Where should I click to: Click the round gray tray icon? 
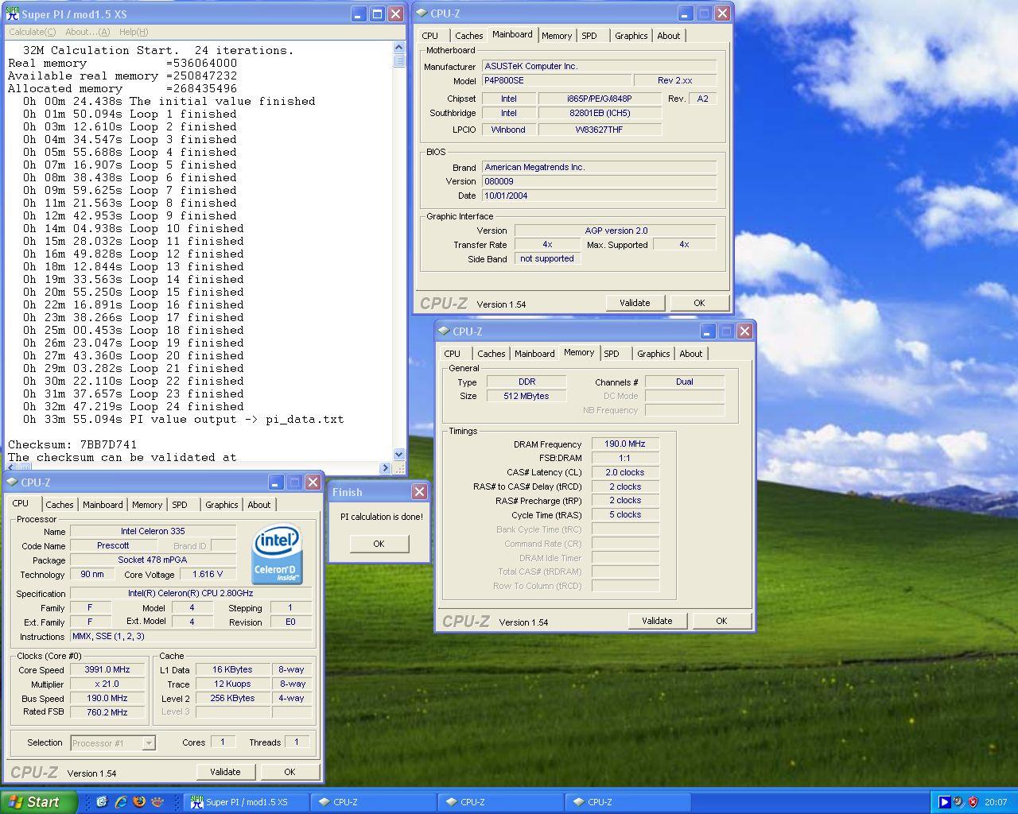click(x=958, y=802)
